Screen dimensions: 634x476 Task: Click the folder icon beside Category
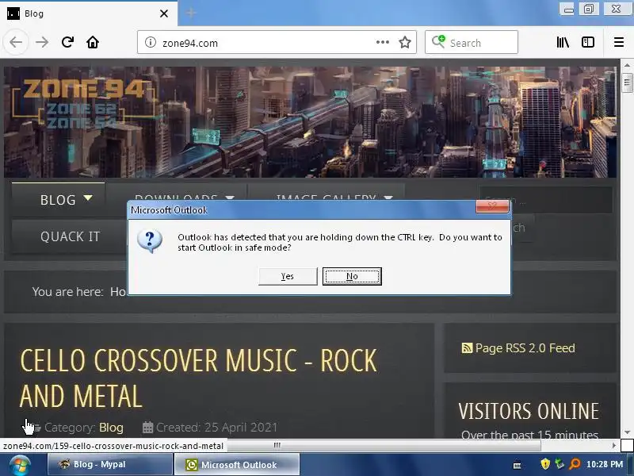click(x=36, y=428)
